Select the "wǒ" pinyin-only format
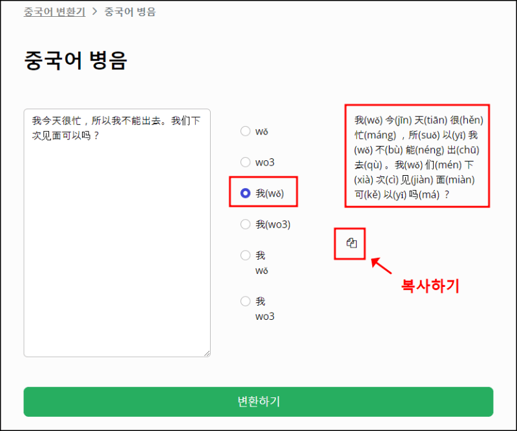The height and width of the screenshot is (431, 517). click(246, 131)
